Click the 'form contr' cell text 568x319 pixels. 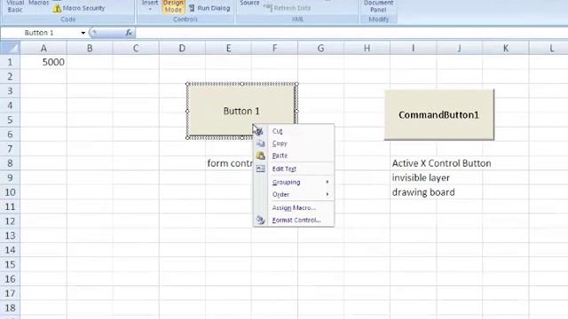pos(230,163)
